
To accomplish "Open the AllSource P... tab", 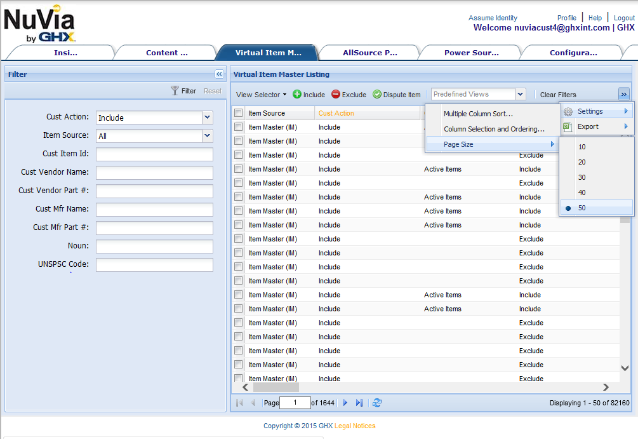I will tap(370, 53).
